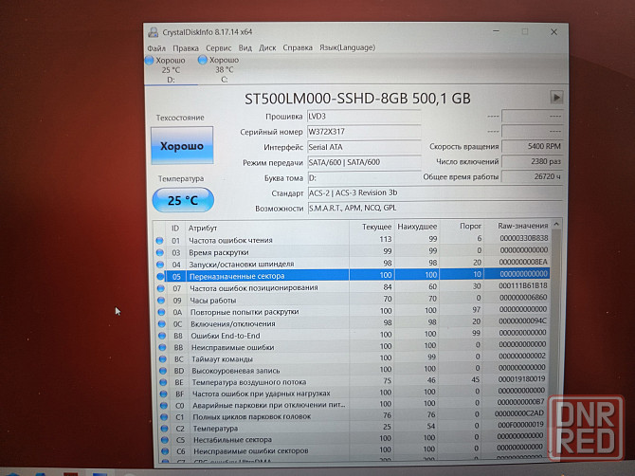Click the status dot for attribute 05
The image size is (635, 476).
[x=160, y=276]
